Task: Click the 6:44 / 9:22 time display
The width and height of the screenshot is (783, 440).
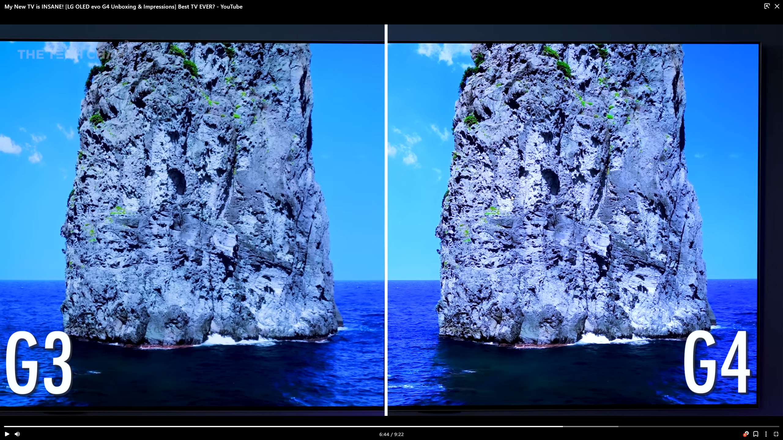Action: click(391, 434)
